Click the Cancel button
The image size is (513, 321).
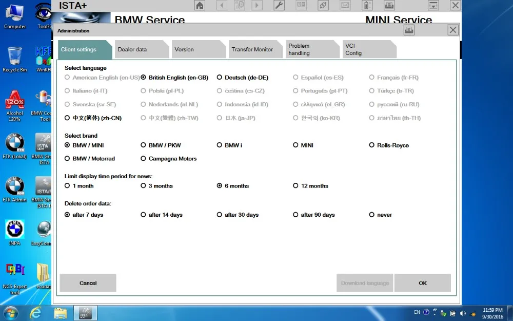(88, 283)
